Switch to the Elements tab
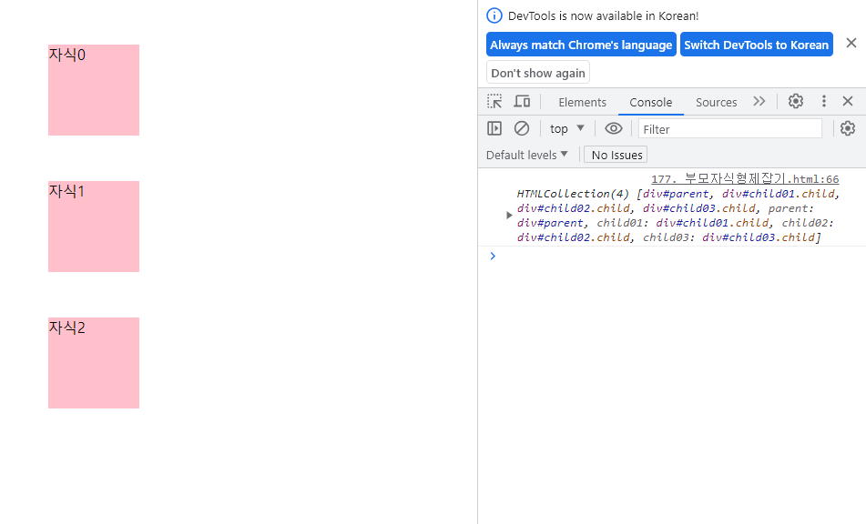The image size is (866, 524). [582, 102]
